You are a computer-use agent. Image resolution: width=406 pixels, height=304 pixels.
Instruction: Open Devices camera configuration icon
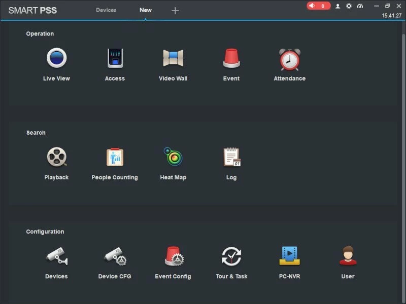pyautogui.click(x=56, y=256)
